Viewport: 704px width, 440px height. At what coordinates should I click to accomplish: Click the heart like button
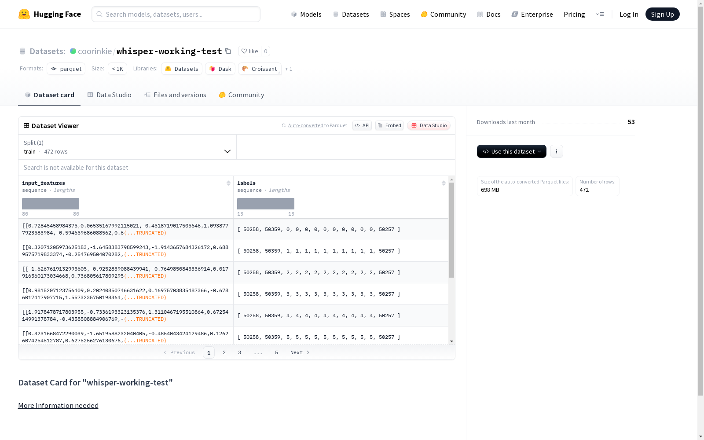tap(249, 51)
